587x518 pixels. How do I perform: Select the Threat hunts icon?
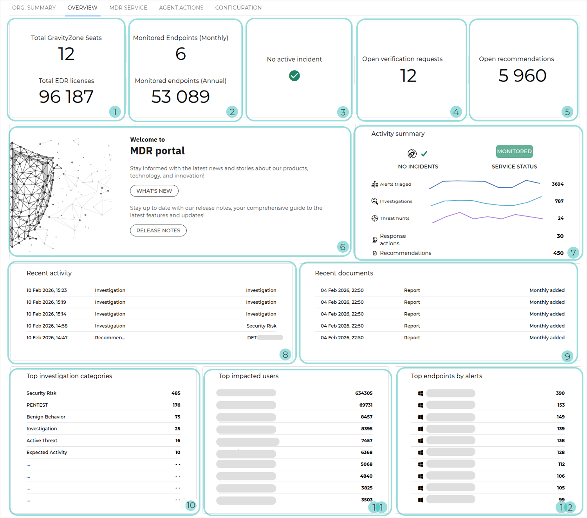tap(374, 218)
